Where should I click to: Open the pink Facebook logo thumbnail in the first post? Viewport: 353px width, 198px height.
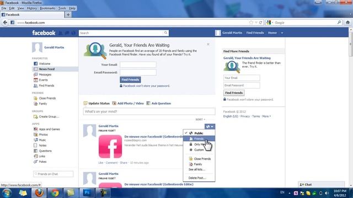pos(110,147)
